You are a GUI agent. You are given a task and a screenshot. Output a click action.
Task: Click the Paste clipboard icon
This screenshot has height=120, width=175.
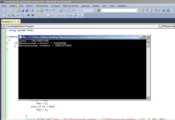[41, 10]
